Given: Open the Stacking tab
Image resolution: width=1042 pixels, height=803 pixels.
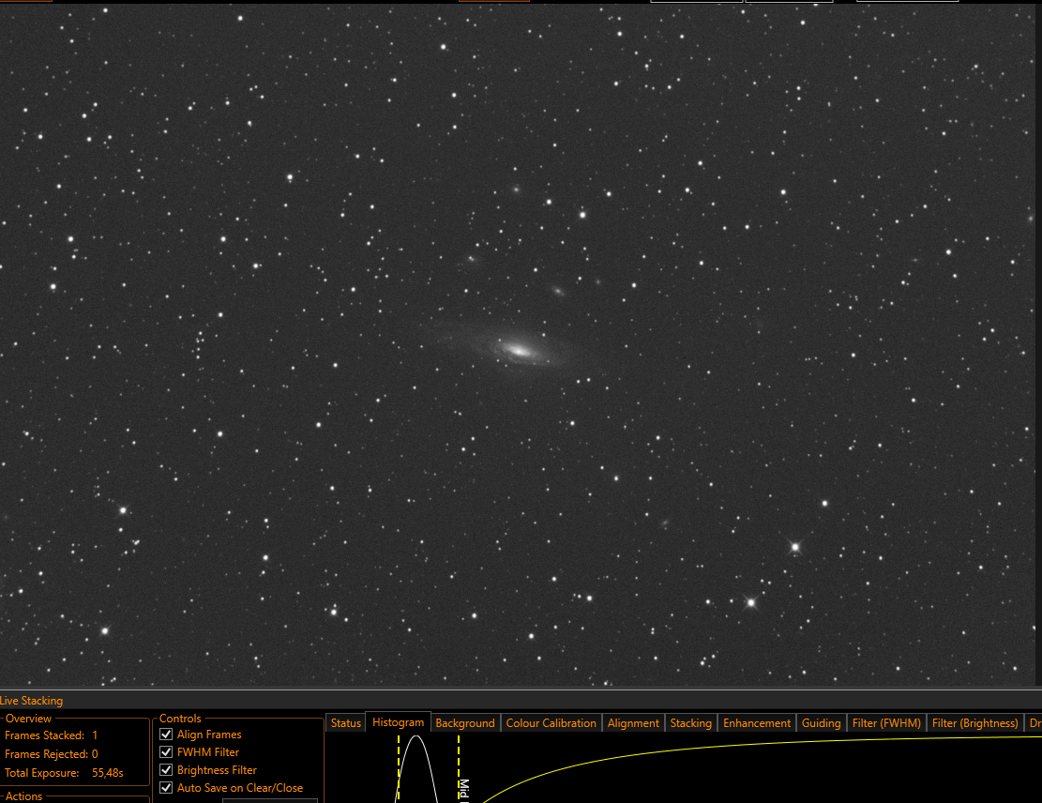Looking at the screenshot, I should click(690, 723).
